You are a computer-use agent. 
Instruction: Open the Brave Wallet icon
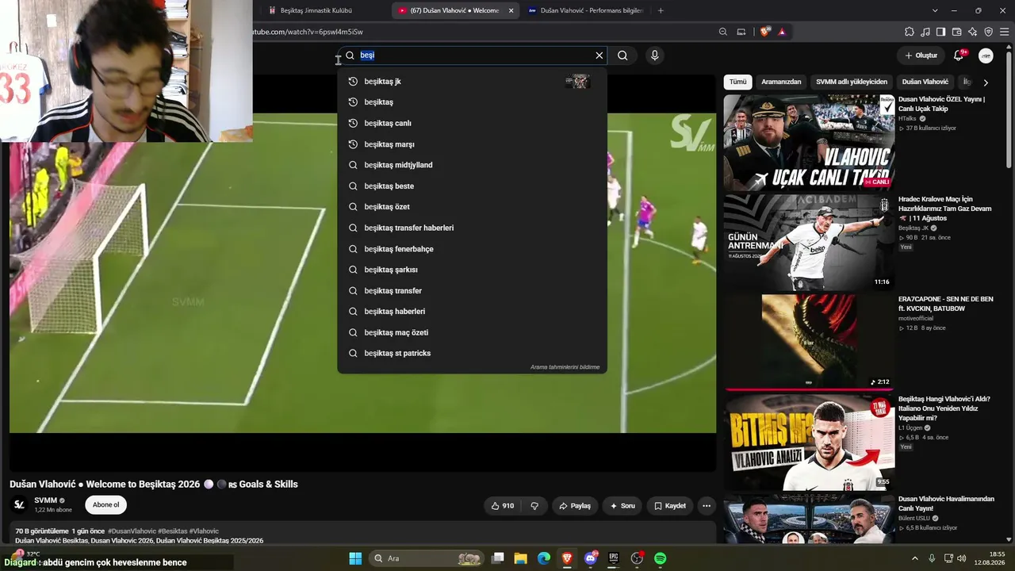[956, 32]
